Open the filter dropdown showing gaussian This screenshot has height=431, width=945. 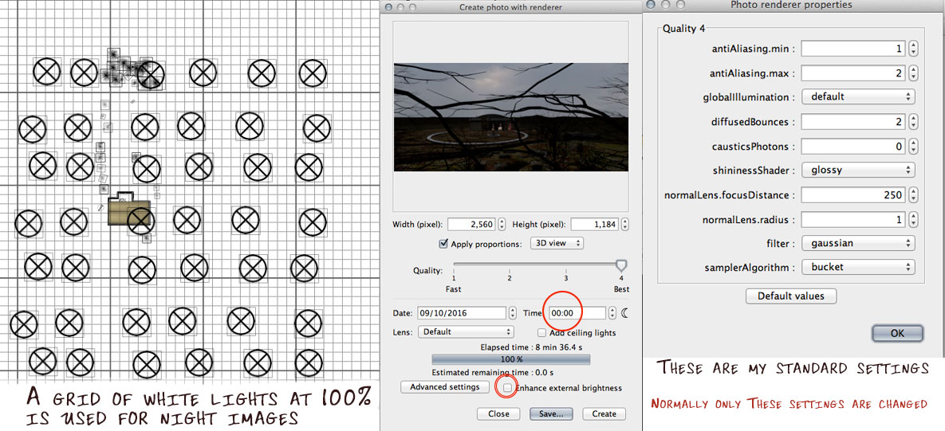[858, 244]
